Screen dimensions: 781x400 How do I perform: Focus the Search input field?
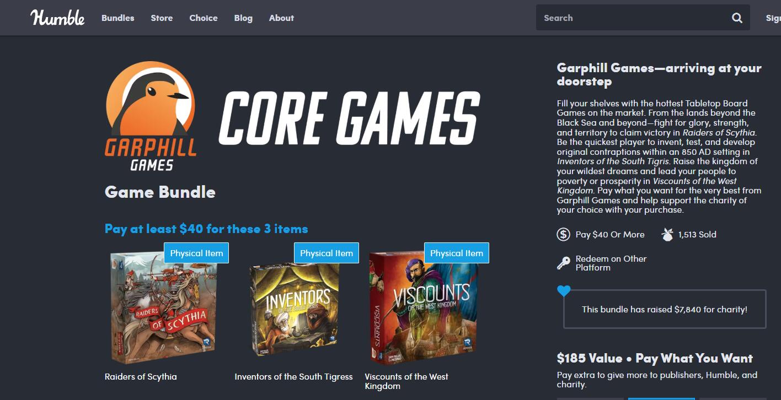click(x=633, y=18)
